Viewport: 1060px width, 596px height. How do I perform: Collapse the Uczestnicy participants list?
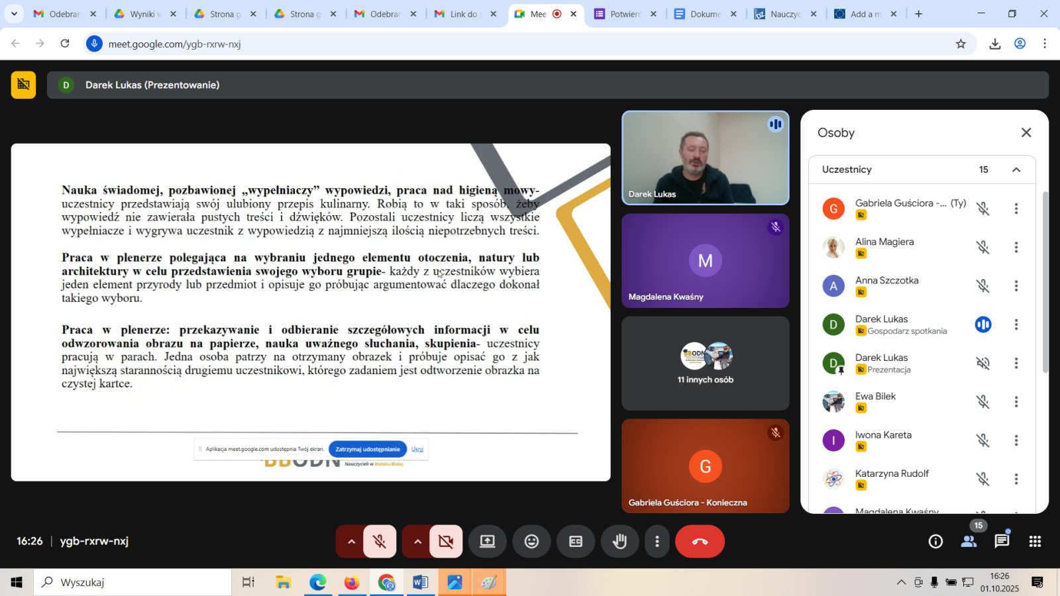pyautogui.click(x=1016, y=170)
